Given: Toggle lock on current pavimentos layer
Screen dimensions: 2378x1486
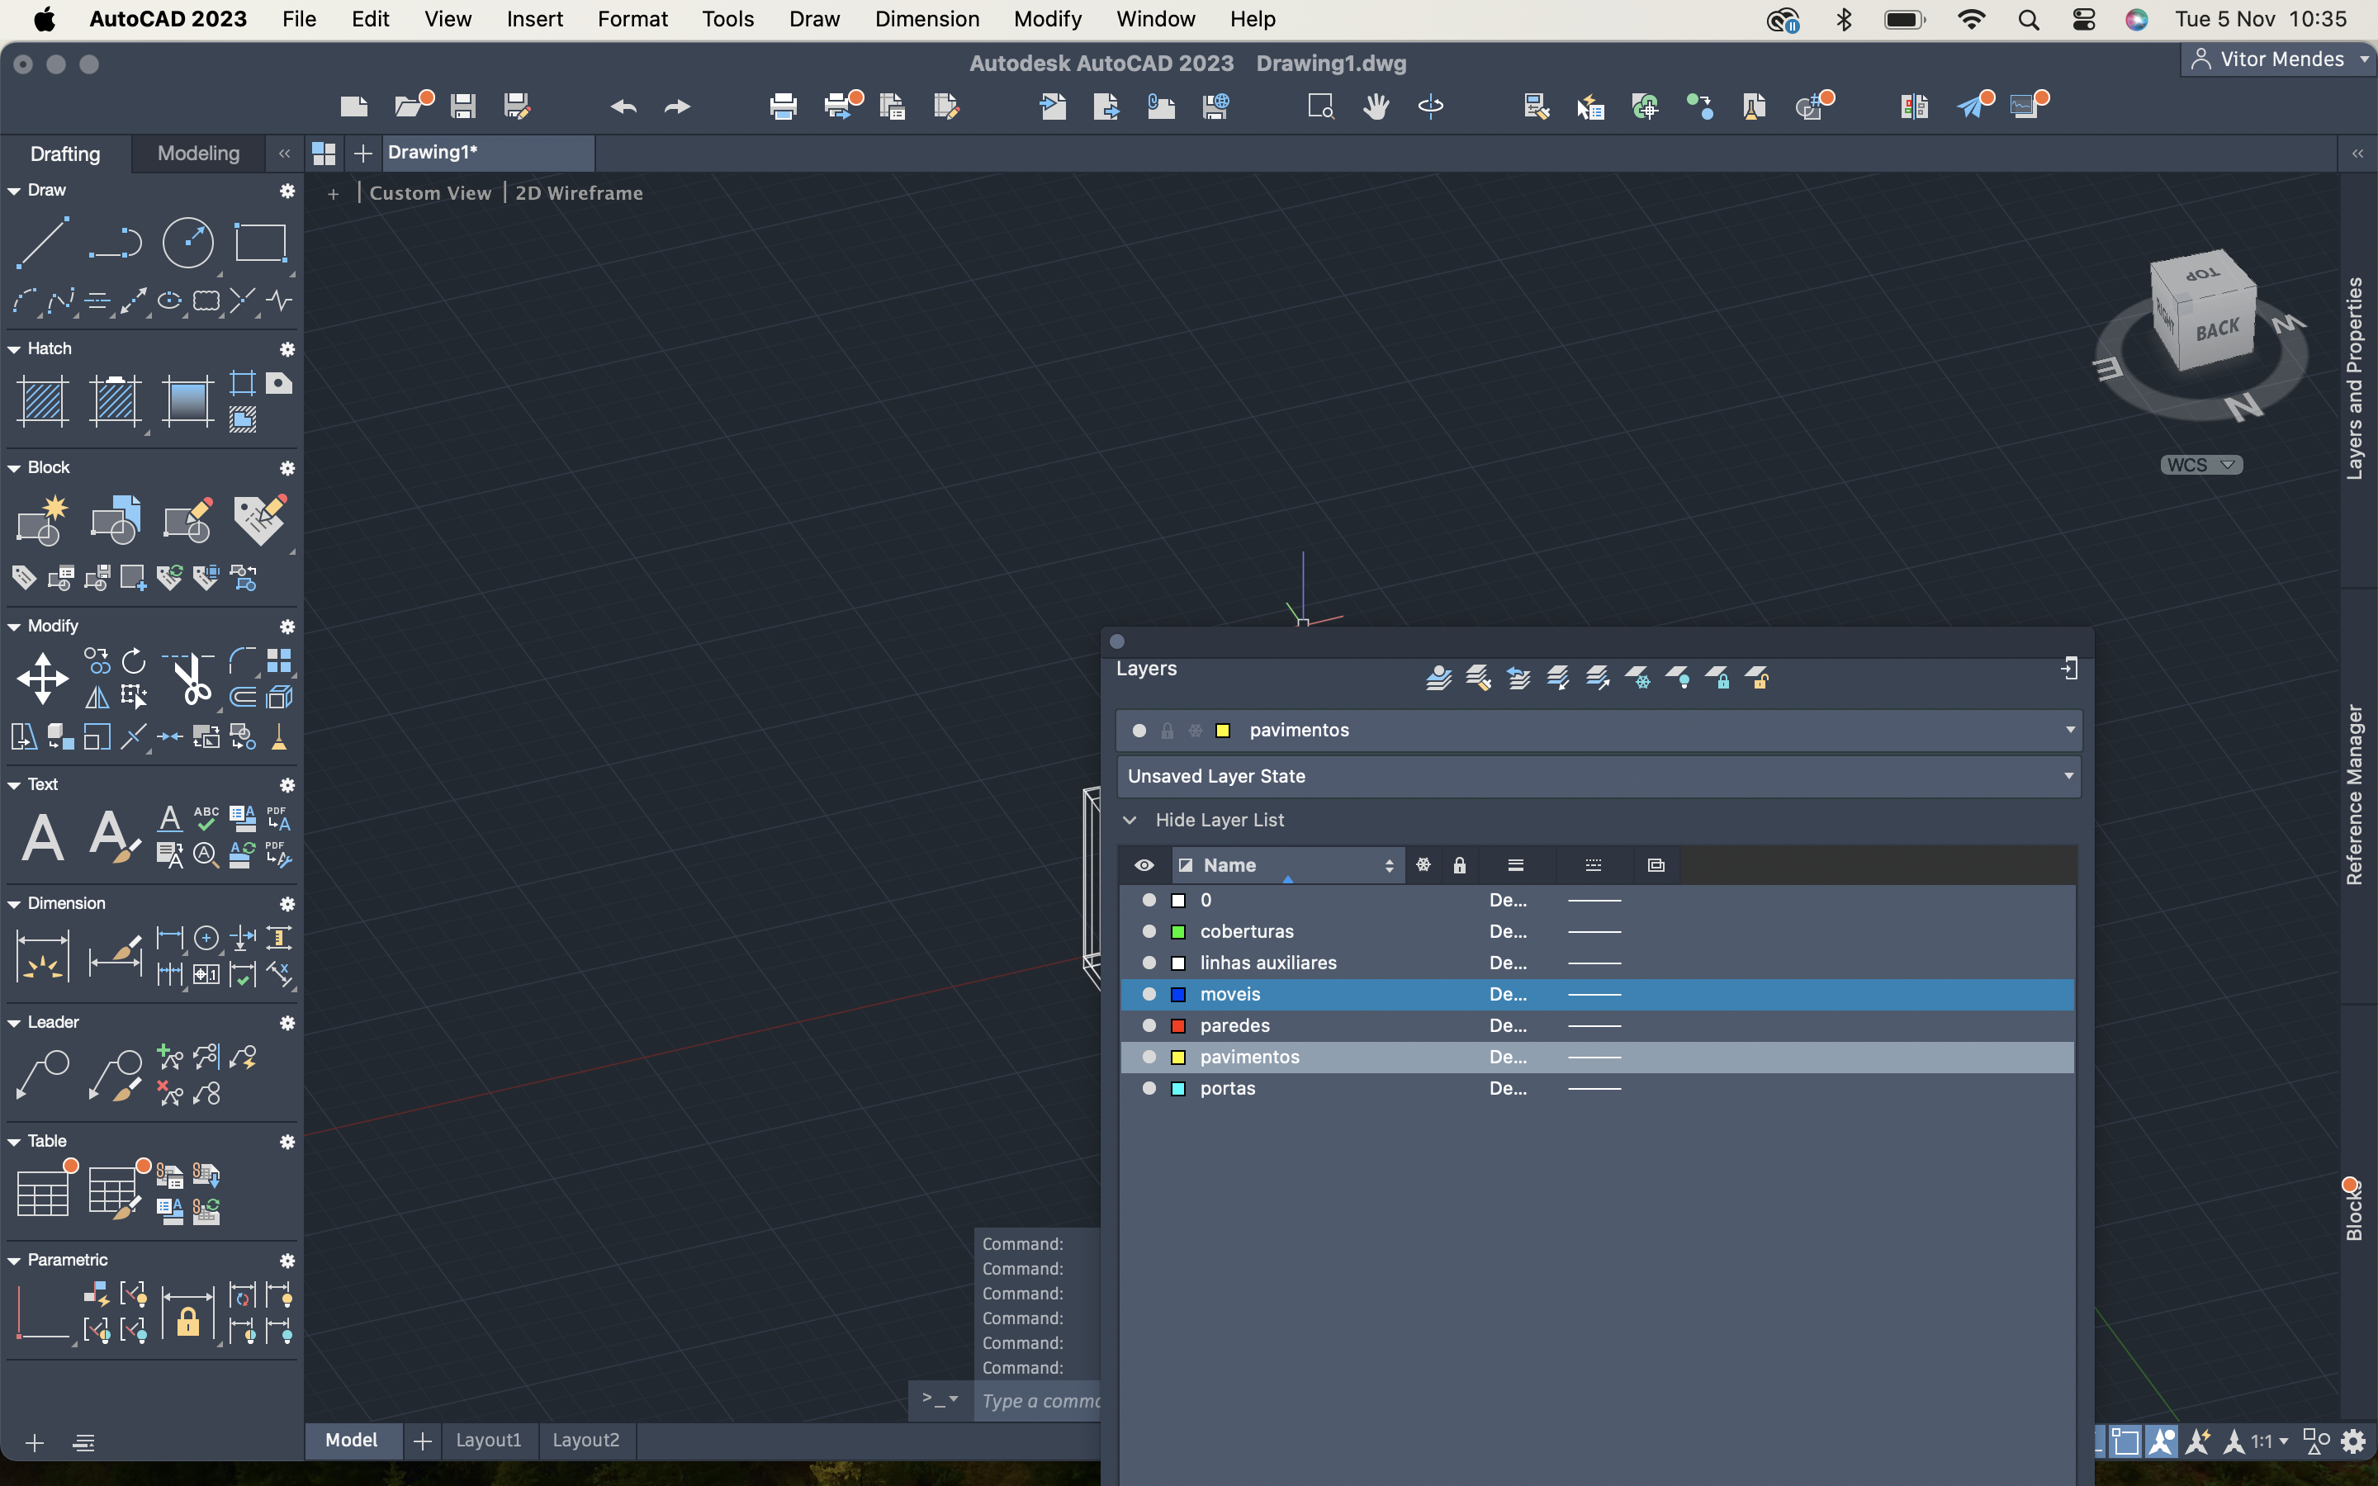Looking at the screenshot, I should [x=1168, y=731].
